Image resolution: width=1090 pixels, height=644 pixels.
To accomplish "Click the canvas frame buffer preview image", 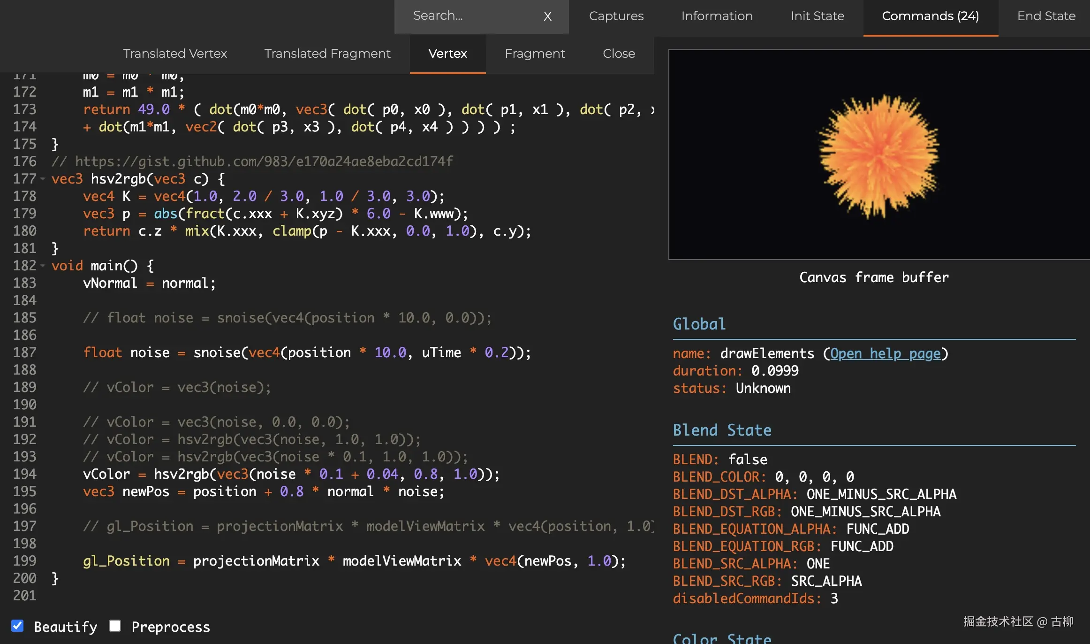I will (878, 154).
